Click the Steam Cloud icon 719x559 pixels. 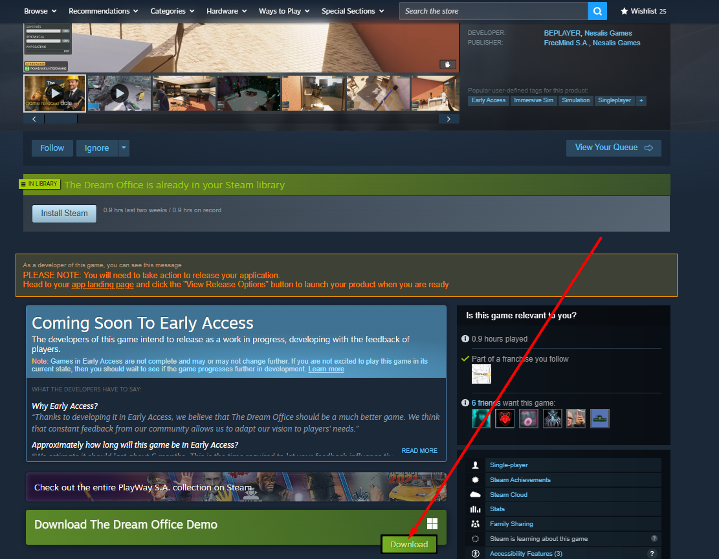tap(475, 494)
